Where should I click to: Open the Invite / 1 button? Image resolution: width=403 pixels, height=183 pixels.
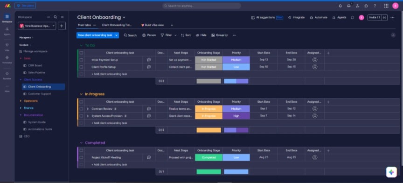click(x=375, y=17)
